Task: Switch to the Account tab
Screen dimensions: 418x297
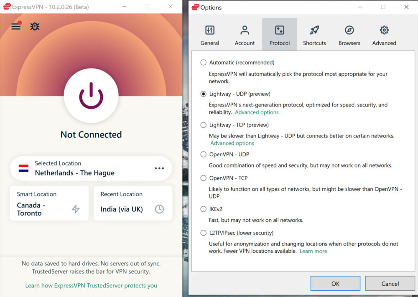Action: tap(245, 34)
